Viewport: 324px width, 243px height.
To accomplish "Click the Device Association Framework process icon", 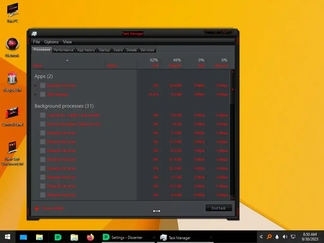I will (43, 124).
